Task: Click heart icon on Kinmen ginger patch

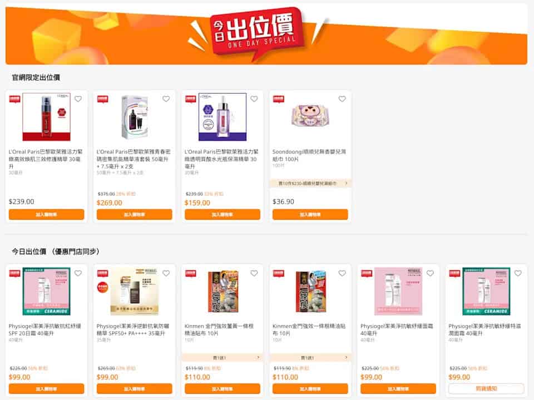Action: 254,273
